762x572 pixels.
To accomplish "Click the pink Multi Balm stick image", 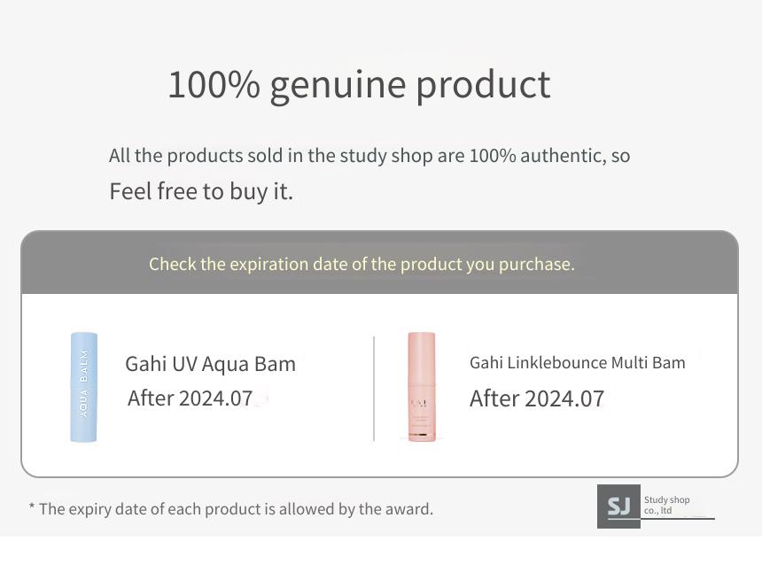I will 422,387.
